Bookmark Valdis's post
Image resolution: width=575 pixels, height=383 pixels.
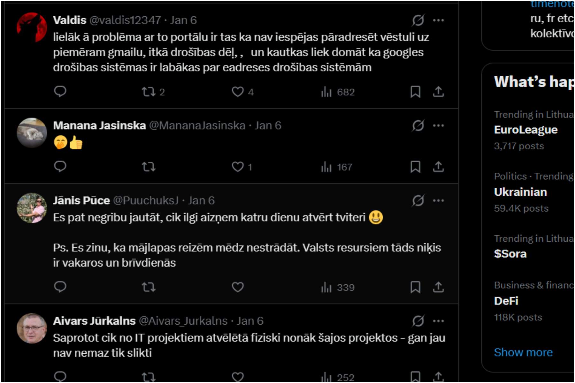(x=415, y=92)
